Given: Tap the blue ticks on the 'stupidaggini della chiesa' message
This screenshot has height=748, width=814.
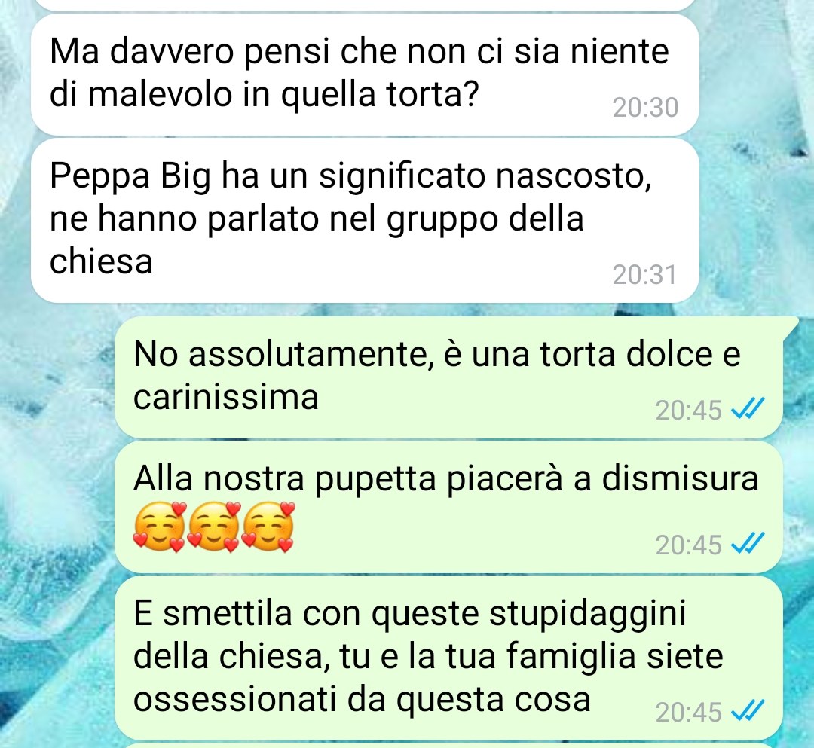Looking at the screenshot, I should tap(748, 710).
